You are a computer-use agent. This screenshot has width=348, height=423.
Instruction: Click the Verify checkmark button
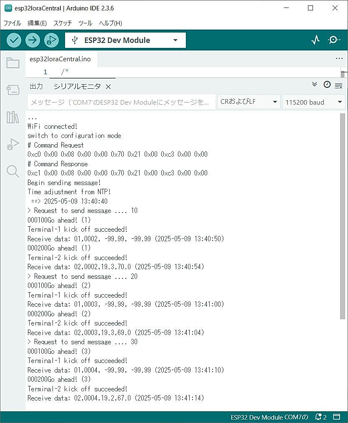14,40
